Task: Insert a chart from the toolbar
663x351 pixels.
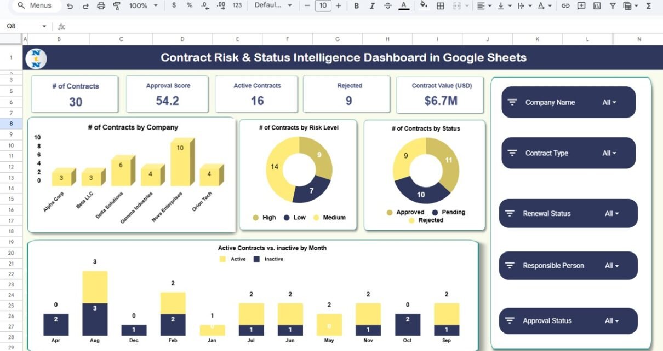Action: 597,6
